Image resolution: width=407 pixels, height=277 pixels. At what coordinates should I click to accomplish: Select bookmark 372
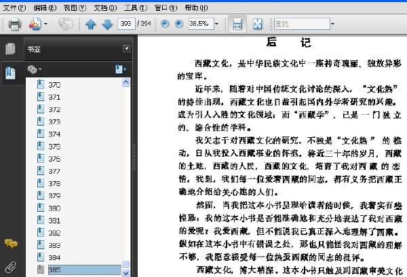tap(54, 109)
